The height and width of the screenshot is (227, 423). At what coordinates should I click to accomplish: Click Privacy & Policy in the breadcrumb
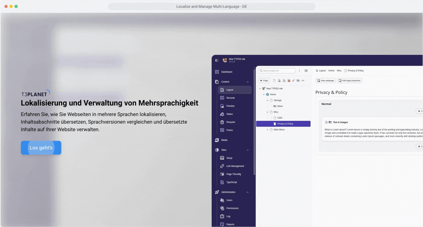click(x=356, y=71)
